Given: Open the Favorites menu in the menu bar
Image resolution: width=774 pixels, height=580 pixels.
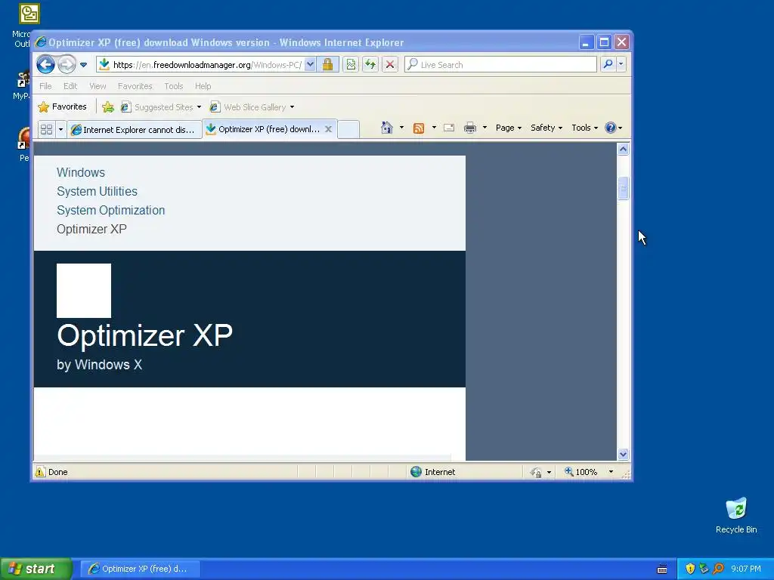Looking at the screenshot, I should (x=135, y=86).
